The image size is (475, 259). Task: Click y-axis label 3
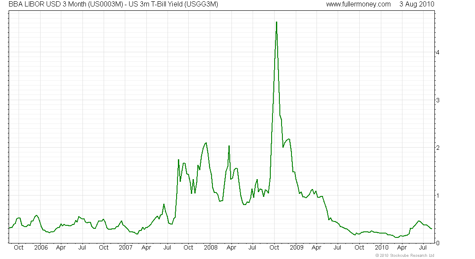[438, 100]
